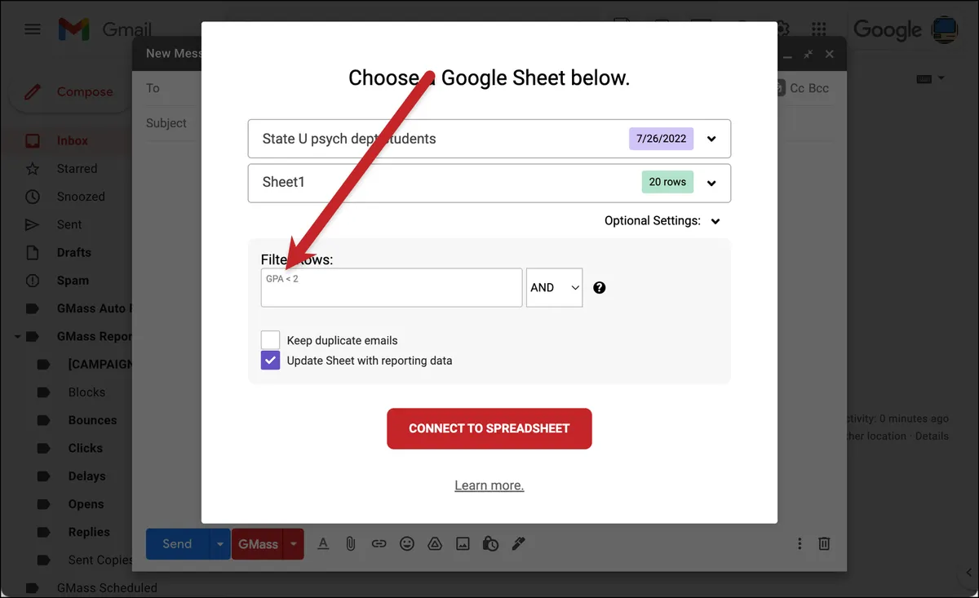Open the Google account avatar
979x598 pixels.
(945, 29)
